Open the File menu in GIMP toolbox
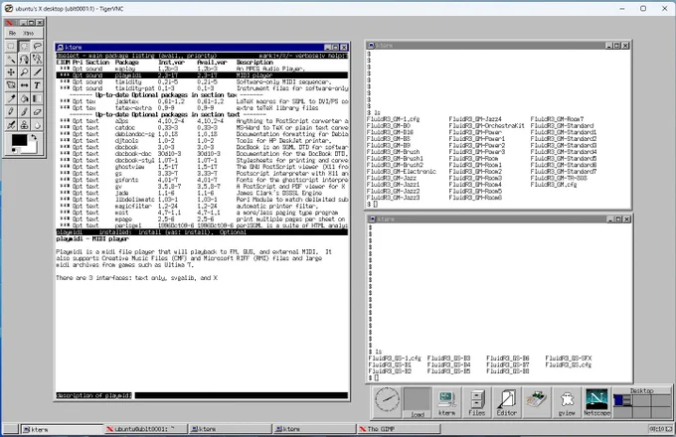676x437 pixels. pos(13,33)
